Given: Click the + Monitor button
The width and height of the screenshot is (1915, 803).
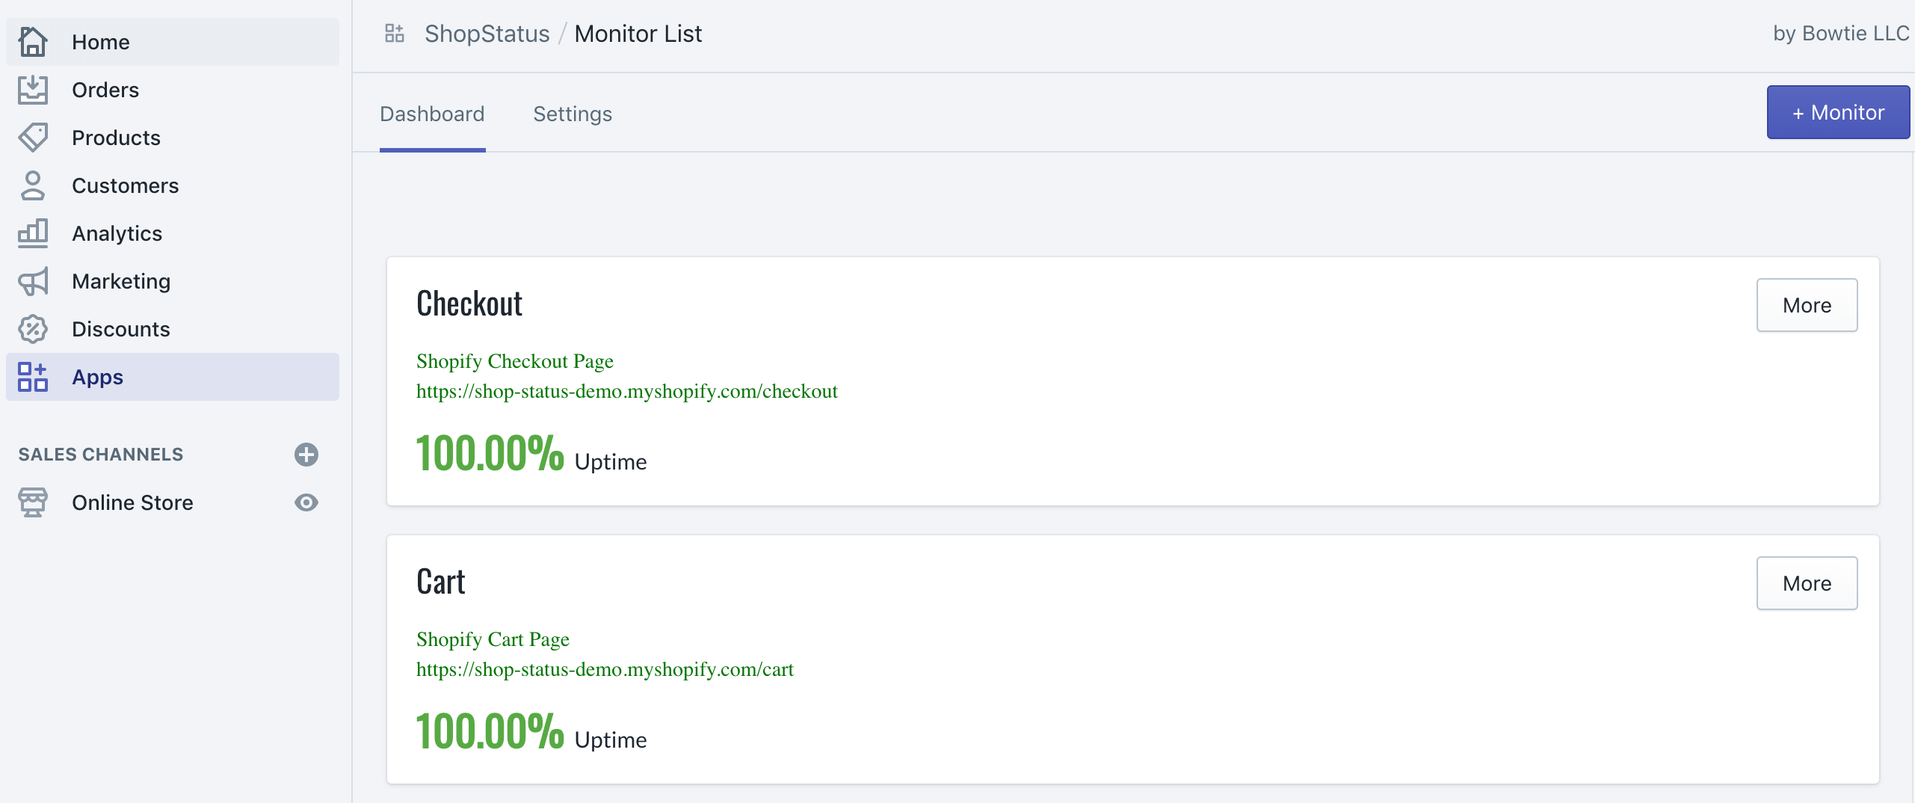Looking at the screenshot, I should coord(1838,112).
